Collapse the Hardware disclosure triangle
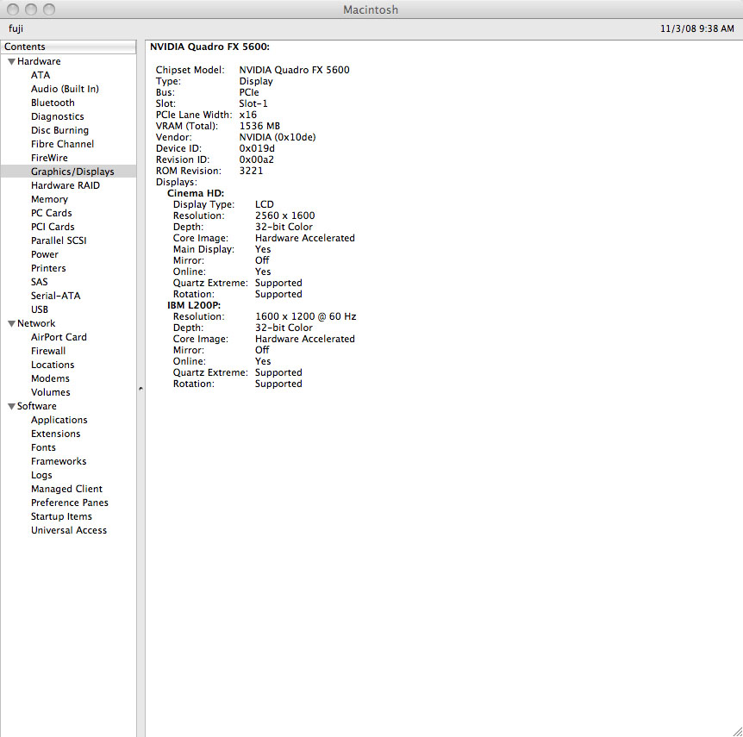Screen dimensions: 743x737 pyautogui.click(x=11, y=61)
